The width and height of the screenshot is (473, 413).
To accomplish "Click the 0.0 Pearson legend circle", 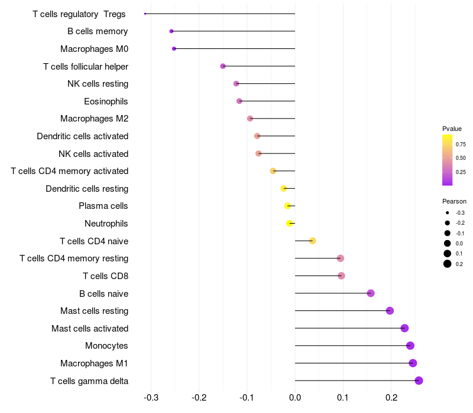I will (448, 243).
